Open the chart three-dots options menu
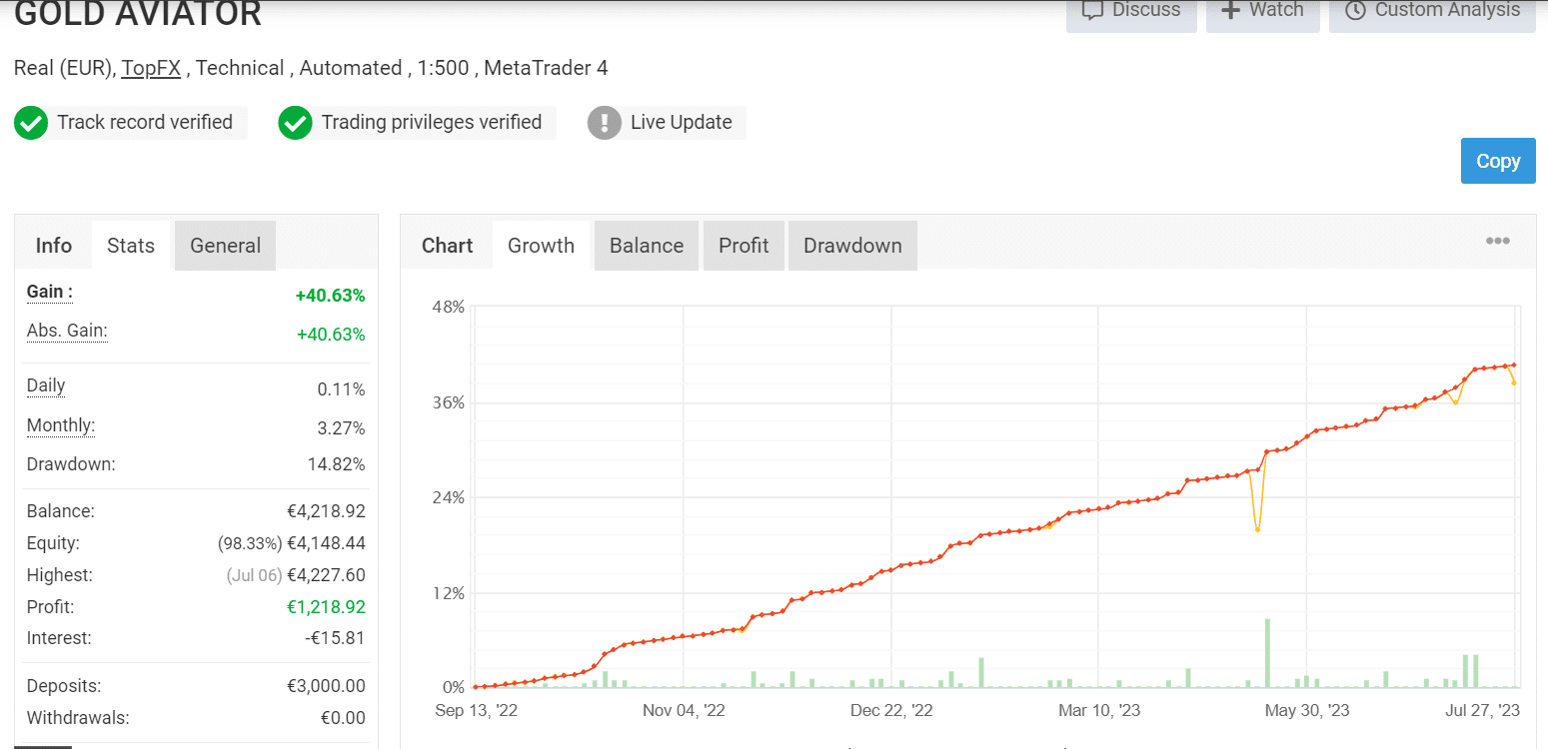This screenshot has height=749, width=1548. coord(1497,241)
